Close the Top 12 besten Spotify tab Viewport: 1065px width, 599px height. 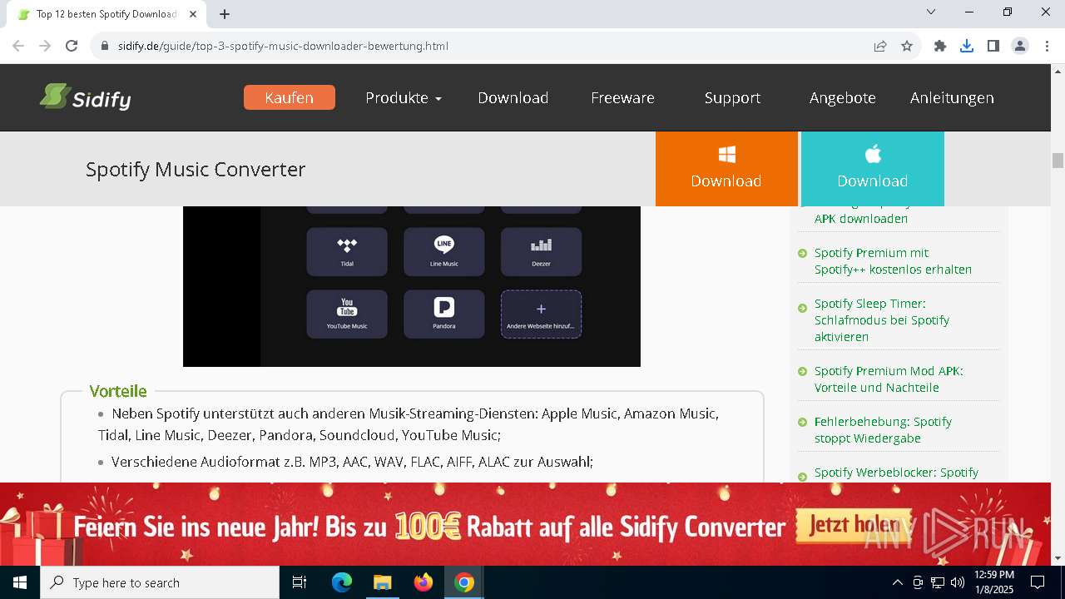coord(194,14)
